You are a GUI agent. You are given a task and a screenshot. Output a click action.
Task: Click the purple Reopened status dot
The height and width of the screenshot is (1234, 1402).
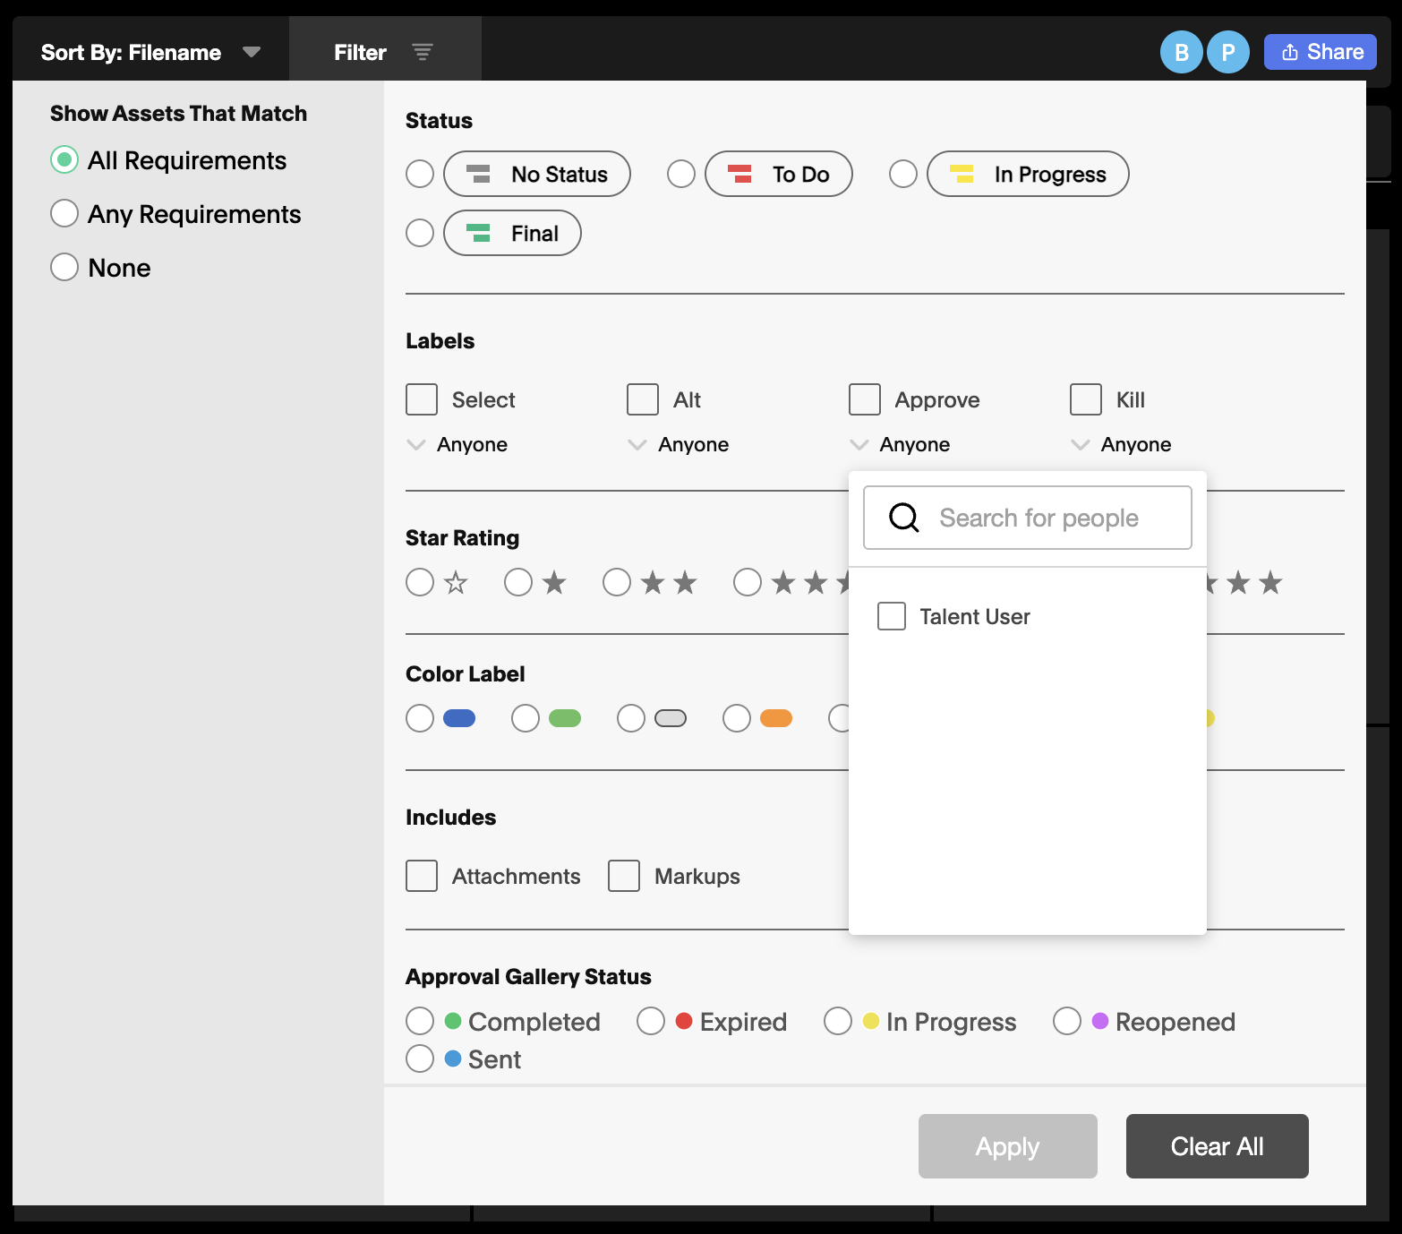click(x=1100, y=1021)
